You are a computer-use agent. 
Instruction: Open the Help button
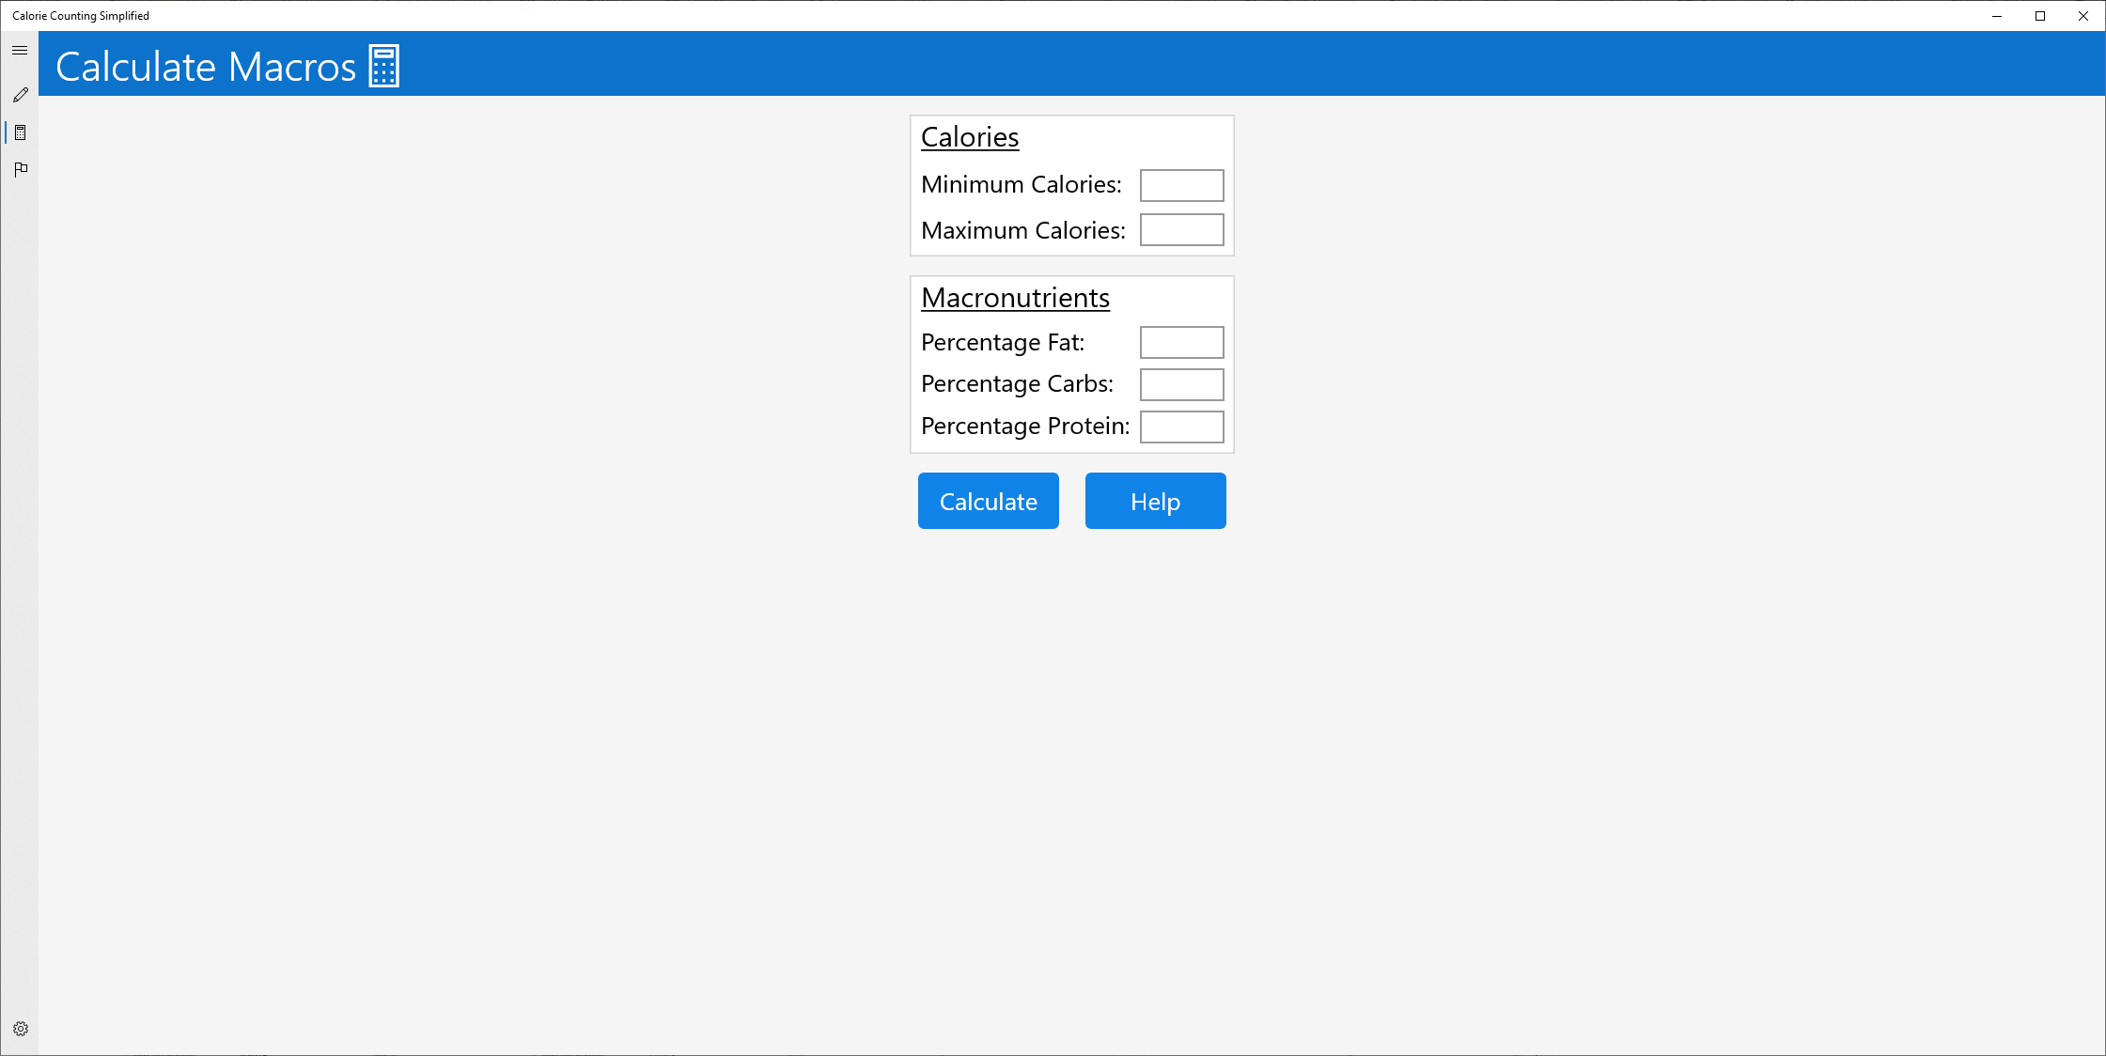click(1155, 501)
